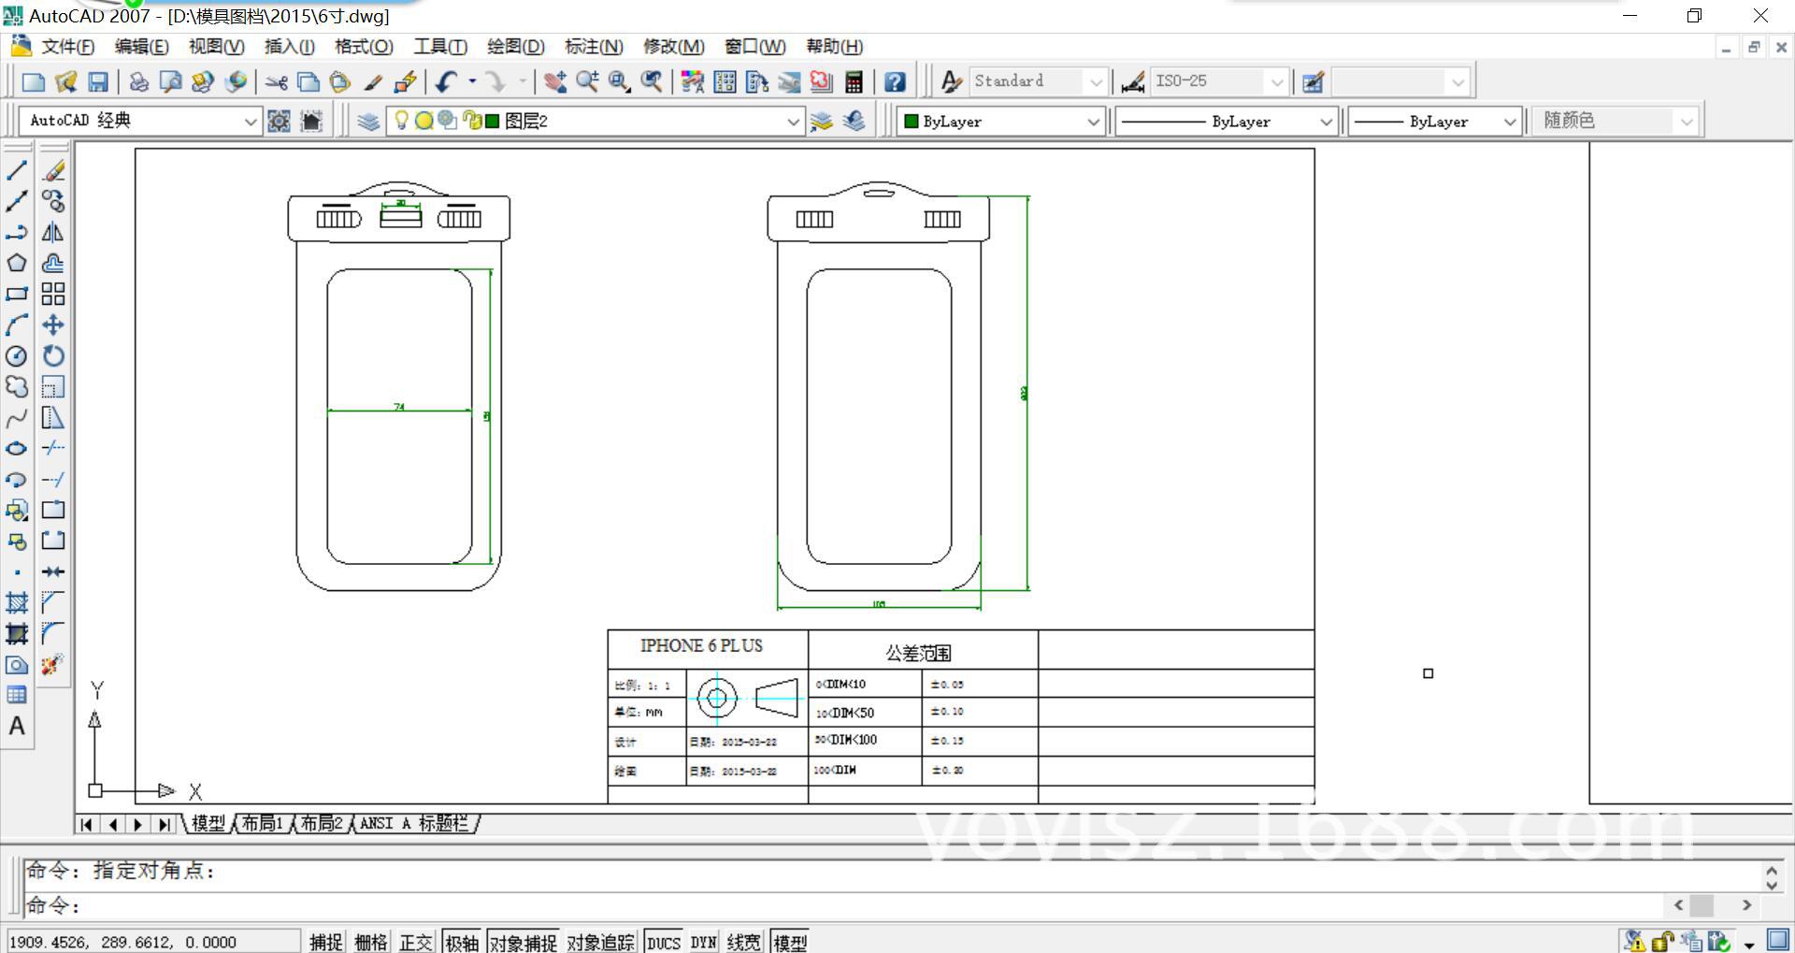
Task: Activate the Arc tool
Action: [x=17, y=325]
